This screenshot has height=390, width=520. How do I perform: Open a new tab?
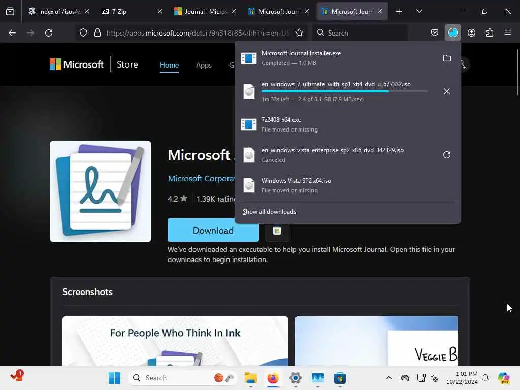[399, 12]
